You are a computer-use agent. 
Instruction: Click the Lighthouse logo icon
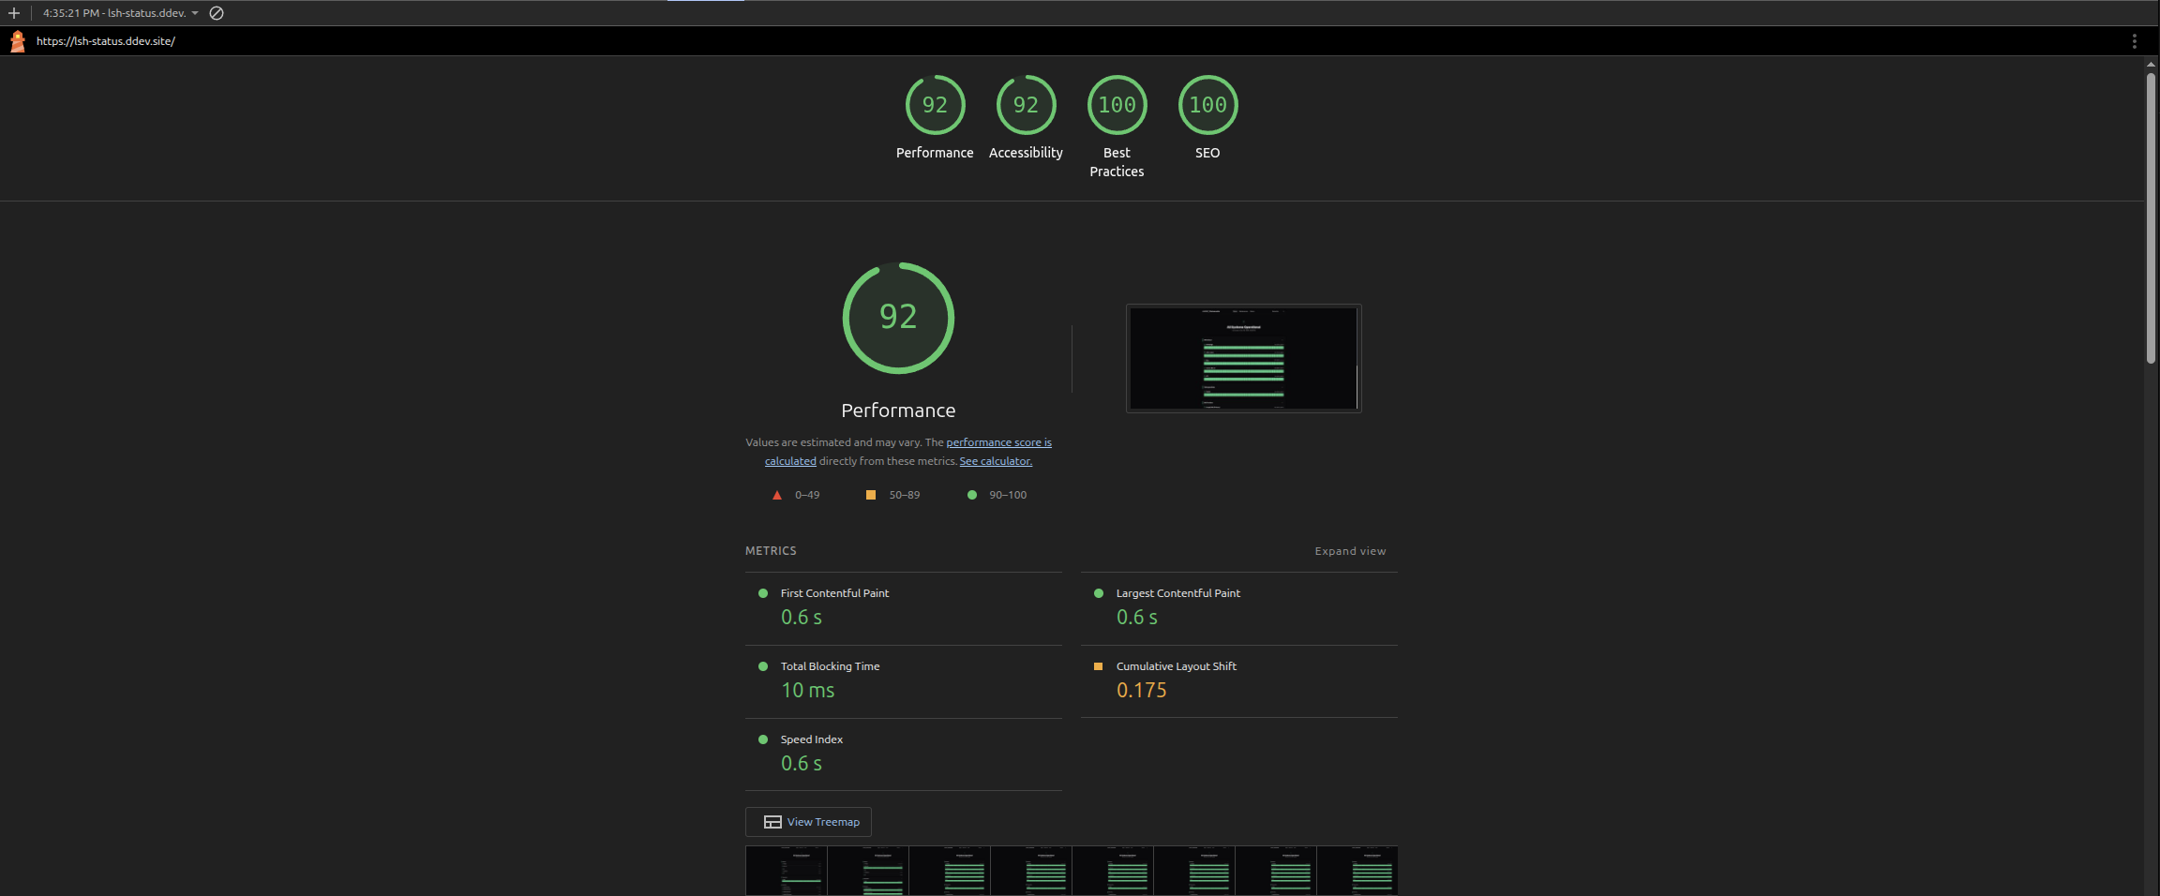tap(17, 41)
